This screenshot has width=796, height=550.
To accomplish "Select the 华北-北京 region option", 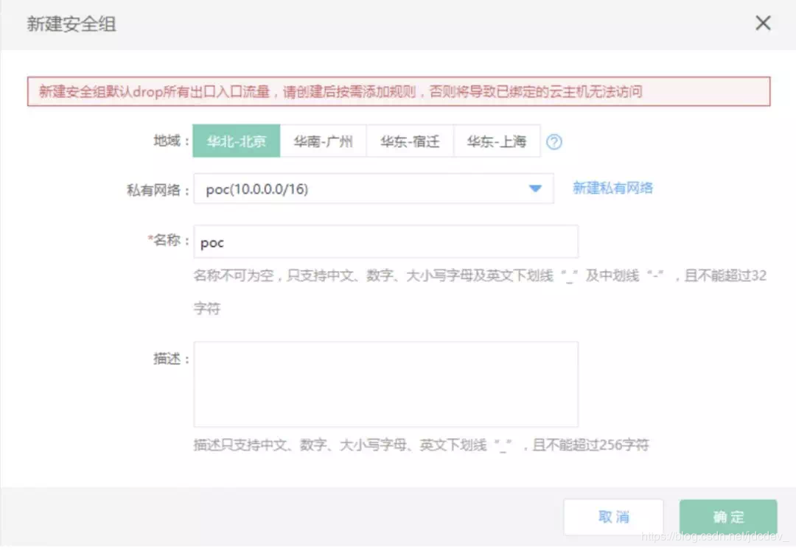I will (x=236, y=141).
